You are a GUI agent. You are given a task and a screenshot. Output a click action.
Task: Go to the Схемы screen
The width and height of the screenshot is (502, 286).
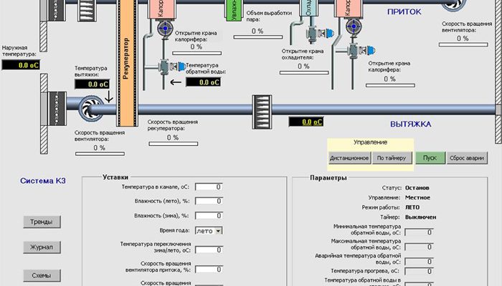pos(41,275)
